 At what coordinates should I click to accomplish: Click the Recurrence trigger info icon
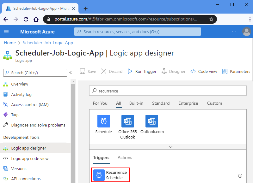coord(240,176)
